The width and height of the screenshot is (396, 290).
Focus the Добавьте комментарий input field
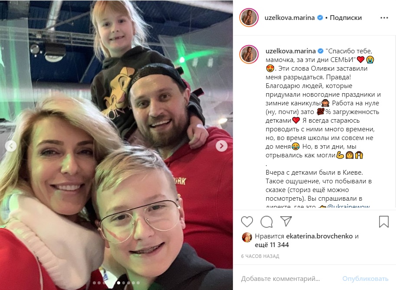(x=280, y=279)
